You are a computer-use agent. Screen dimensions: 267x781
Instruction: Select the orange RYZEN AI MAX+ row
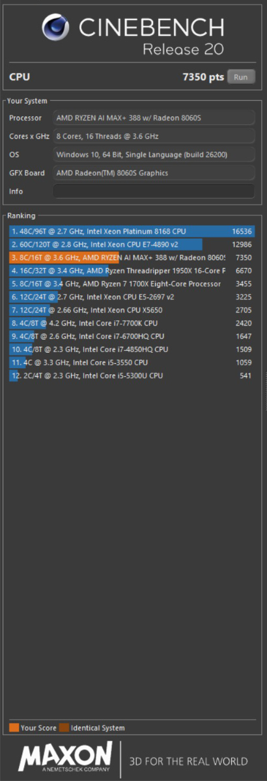tap(132, 258)
